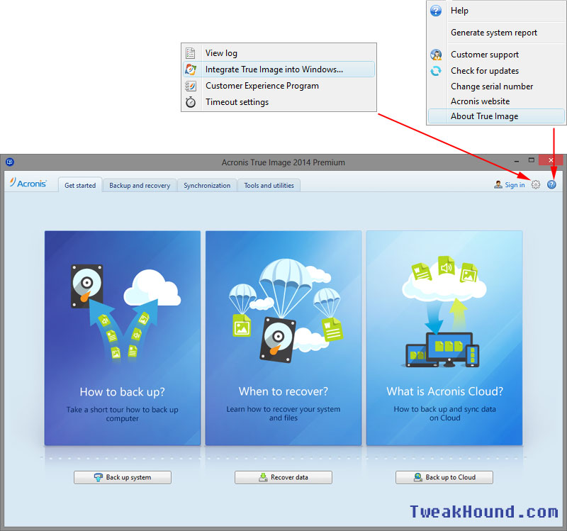Viewport: 567px width, 531px height.
Task: Maximize the Acronis True Image window
Action: [x=531, y=160]
